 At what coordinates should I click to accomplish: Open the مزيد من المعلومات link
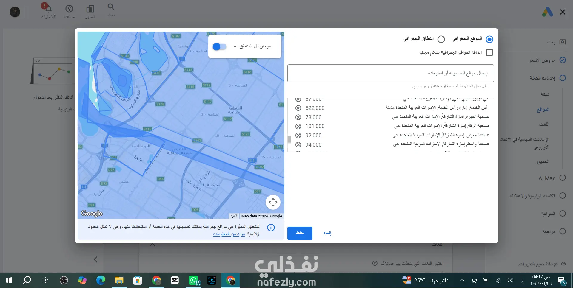(x=229, y=234)
